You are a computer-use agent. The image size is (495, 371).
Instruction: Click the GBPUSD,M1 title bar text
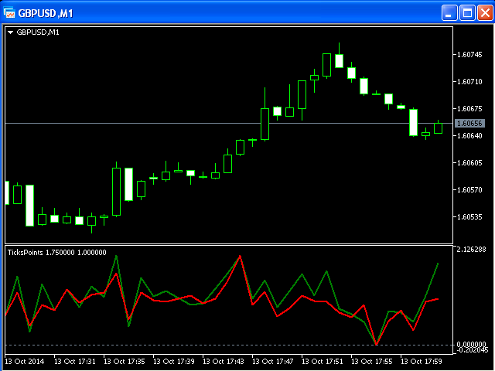tap(46, 12)
